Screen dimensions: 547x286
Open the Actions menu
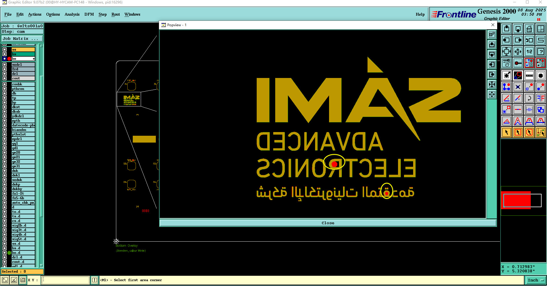pyautogui.click(x=35, y=14)
